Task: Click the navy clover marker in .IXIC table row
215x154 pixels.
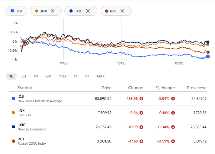Action: tap(13, 127)
